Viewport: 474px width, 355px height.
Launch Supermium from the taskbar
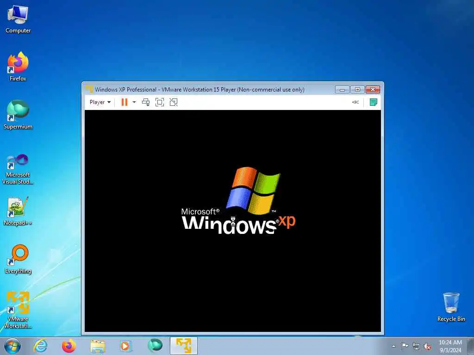coord(155,346)
